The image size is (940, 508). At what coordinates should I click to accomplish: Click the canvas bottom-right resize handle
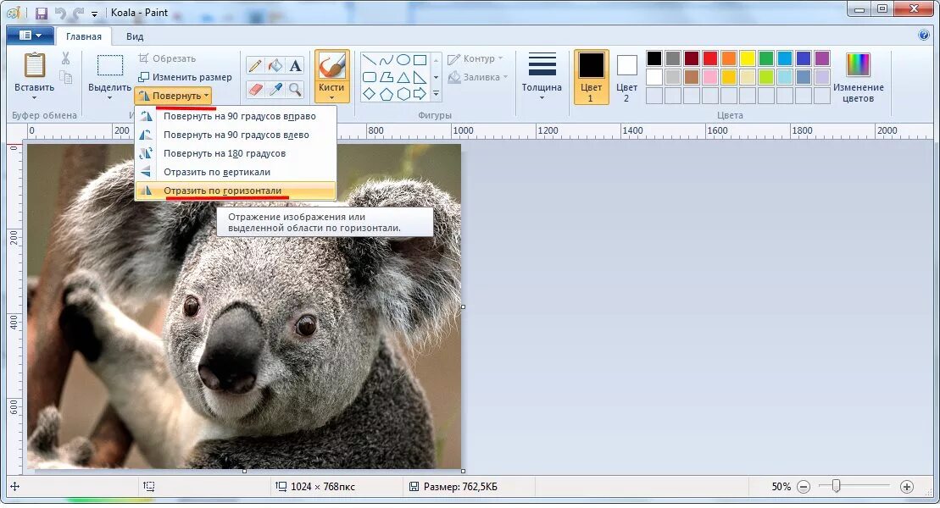(x=463, y=471)
